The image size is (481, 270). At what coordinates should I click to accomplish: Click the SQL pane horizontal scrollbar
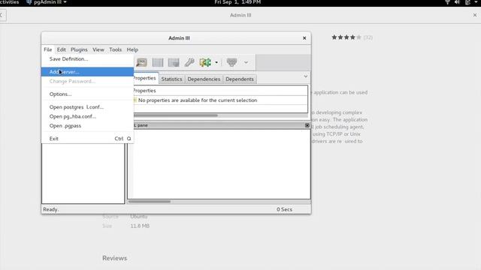coord(150,202)
